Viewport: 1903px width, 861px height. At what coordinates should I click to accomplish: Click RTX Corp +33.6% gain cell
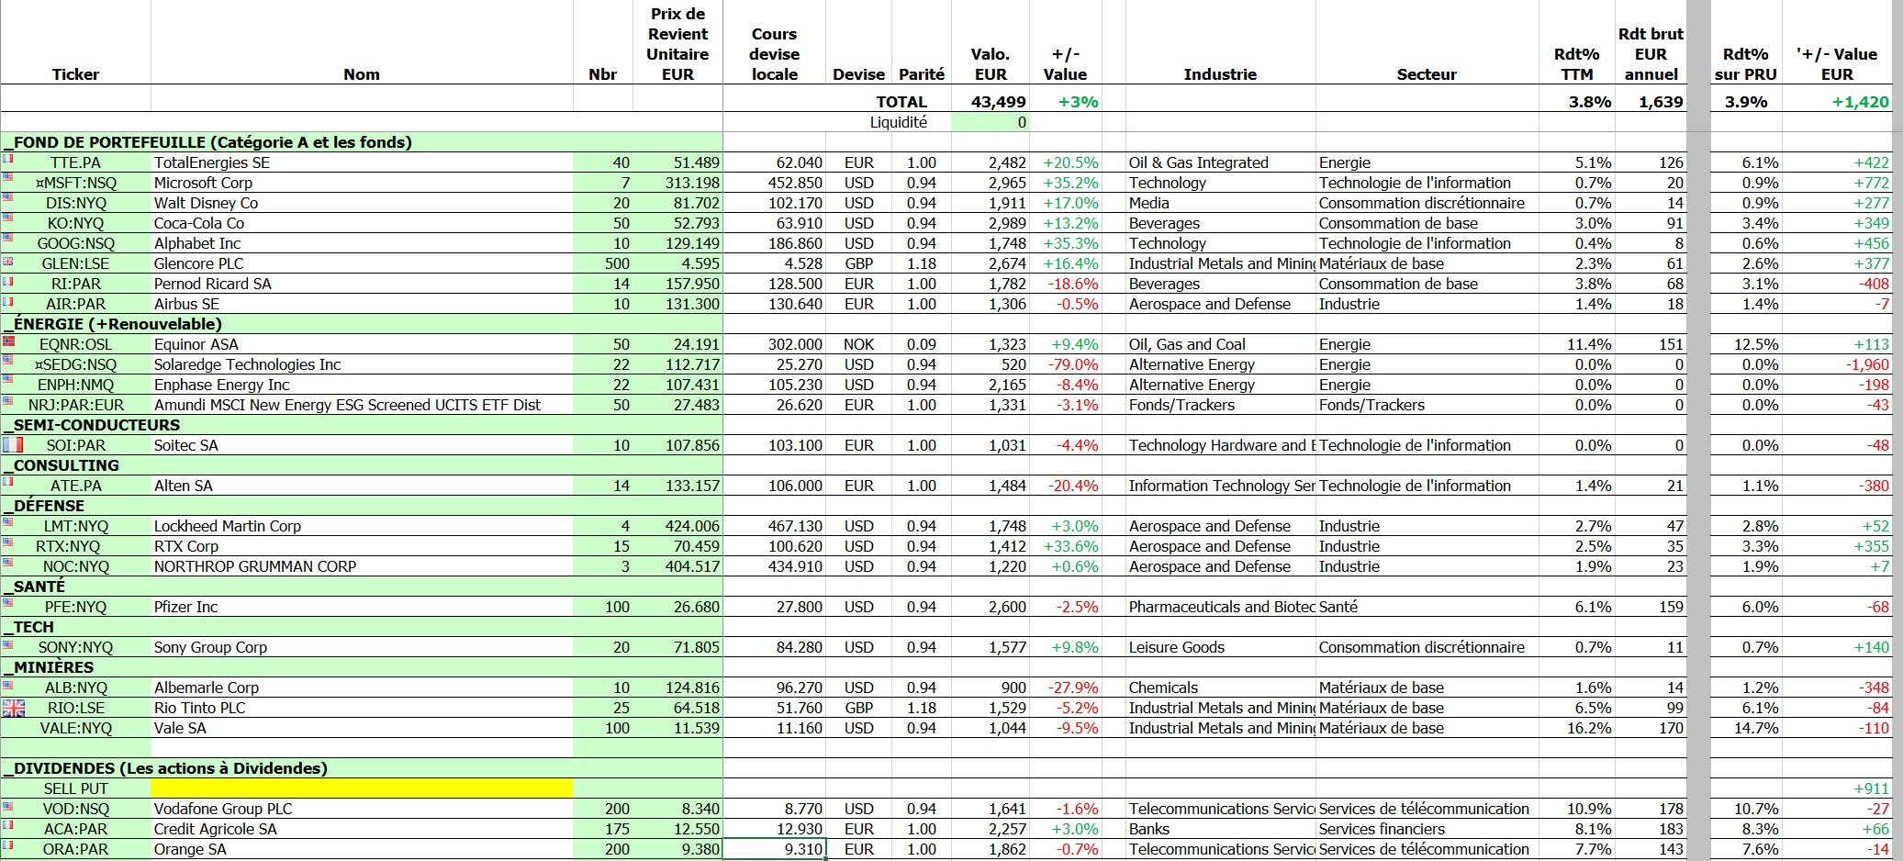tap(1065, 546)
